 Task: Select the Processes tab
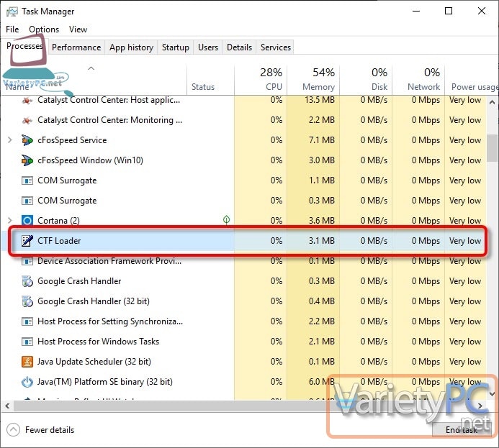[24, 46]
